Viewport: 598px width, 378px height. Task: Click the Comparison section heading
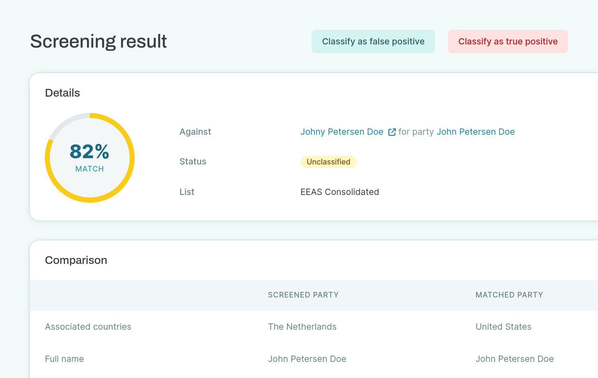coord(76,260)
